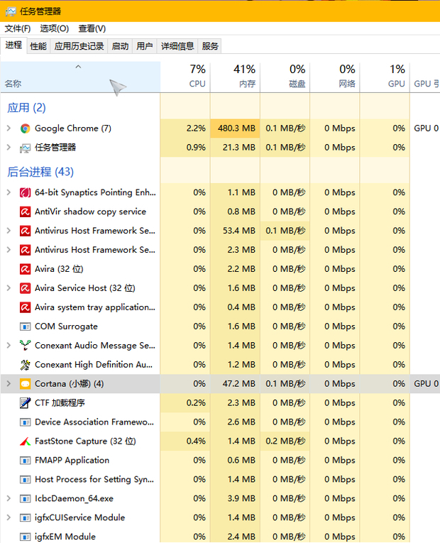Click the 任务管理器 process row icon

coord(26,148)
